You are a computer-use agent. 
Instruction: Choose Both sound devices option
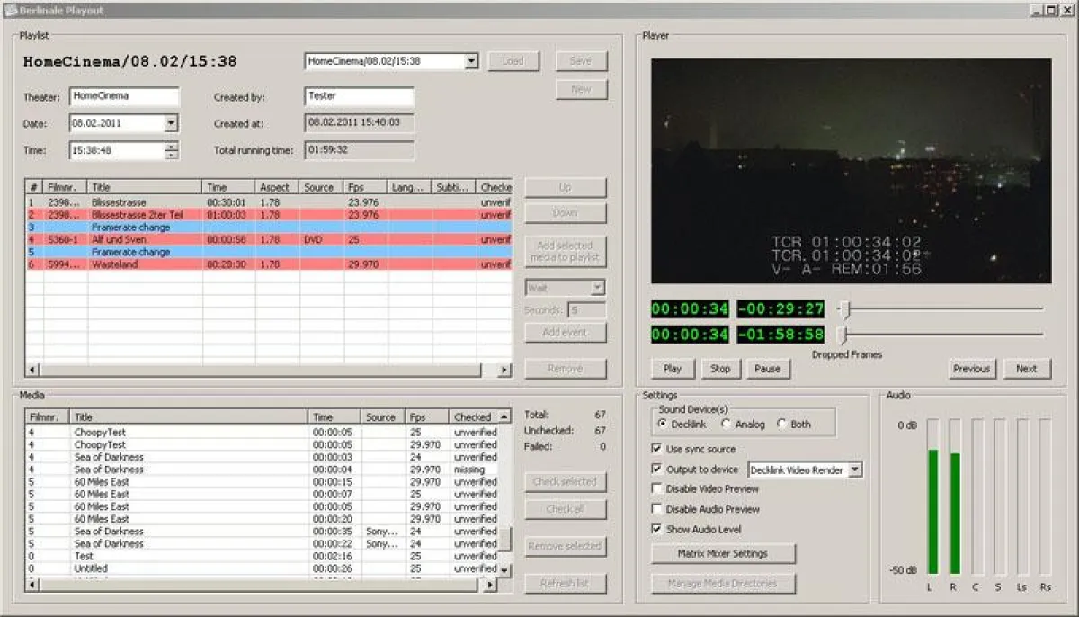click(x=781, y=425)
